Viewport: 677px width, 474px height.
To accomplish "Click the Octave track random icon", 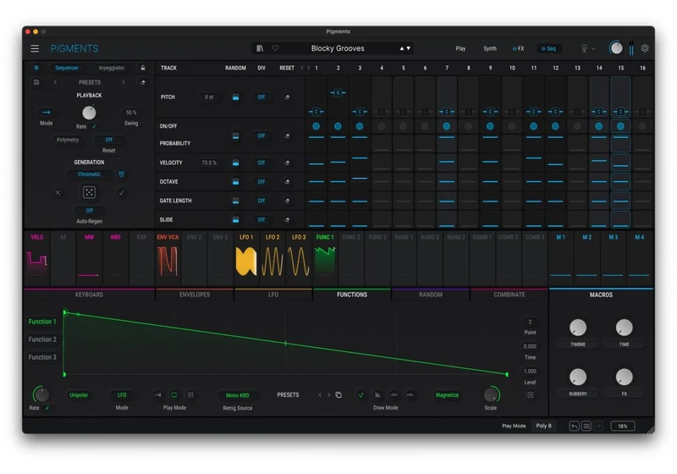I will [236, 182].
